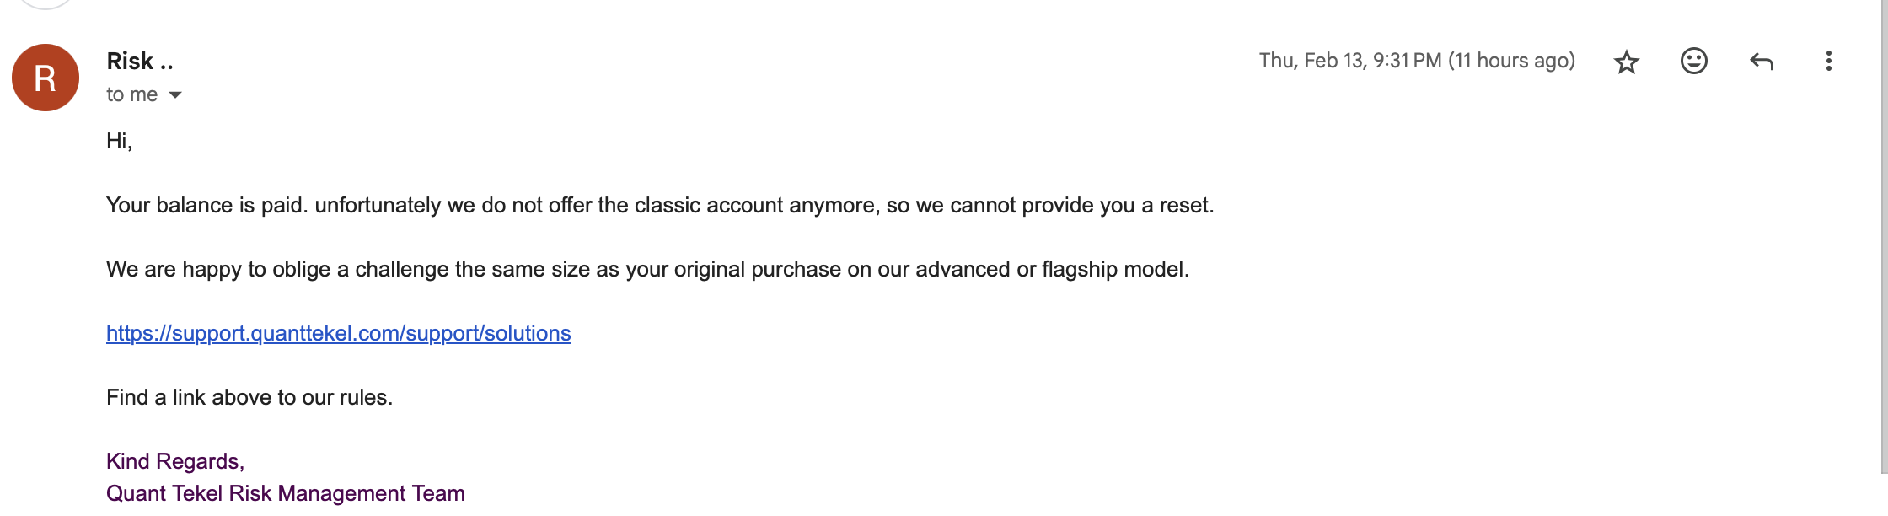Expand recipient details arrow beside "to me"

pyautogui.click(x=175, y=95)
